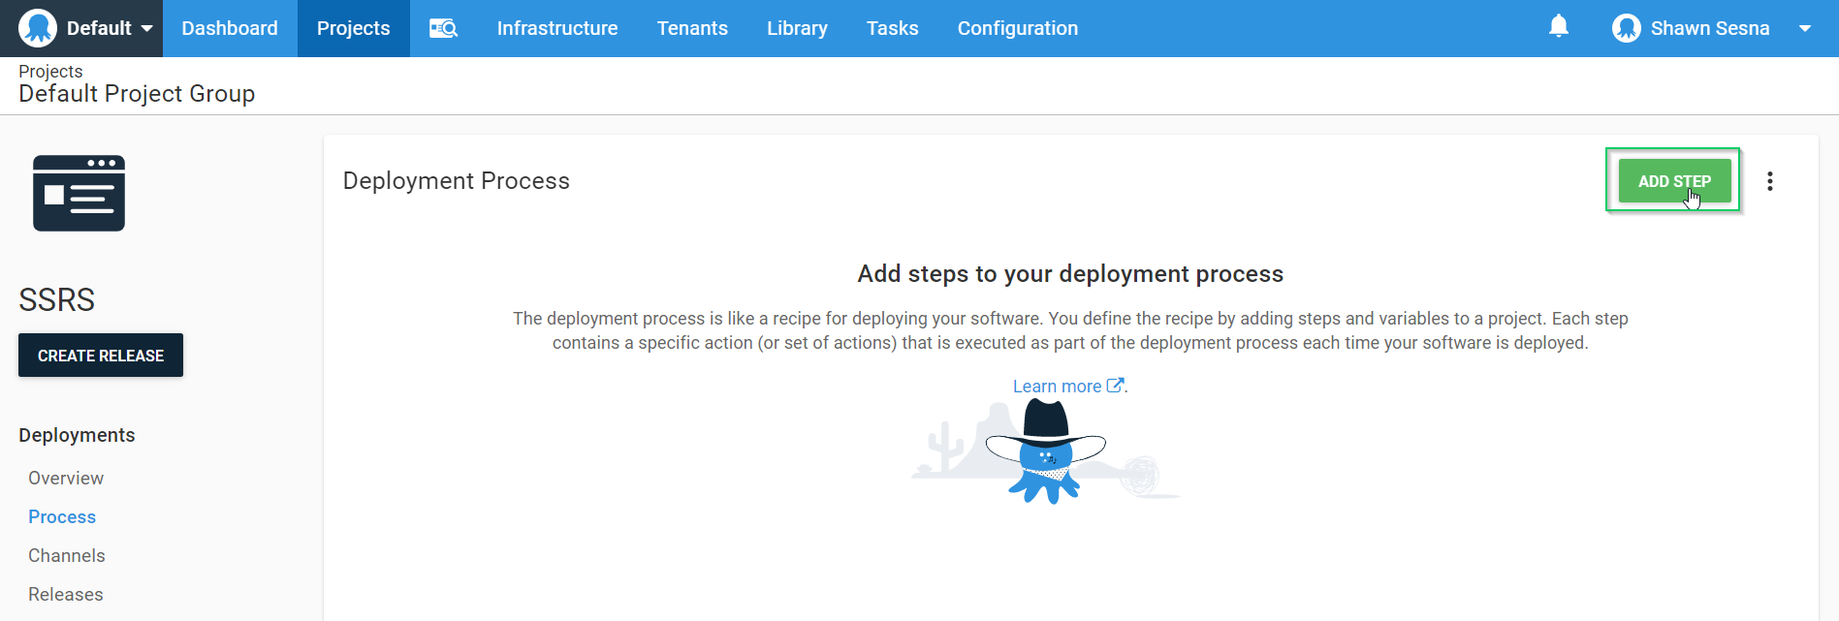Click the Octopus logo in top-left corner
1839x621 pixels.
pos(38,28)
